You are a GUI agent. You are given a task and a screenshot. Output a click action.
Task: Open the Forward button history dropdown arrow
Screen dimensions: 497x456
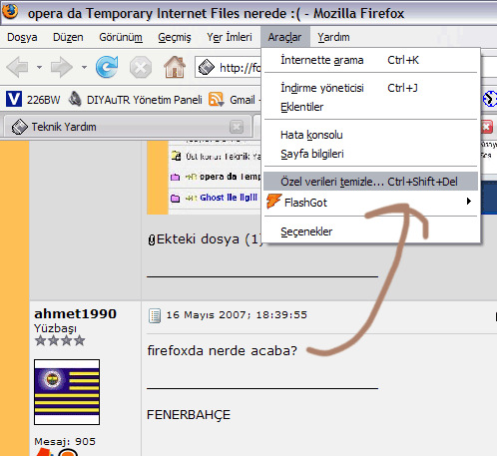[x=84, y=68]
